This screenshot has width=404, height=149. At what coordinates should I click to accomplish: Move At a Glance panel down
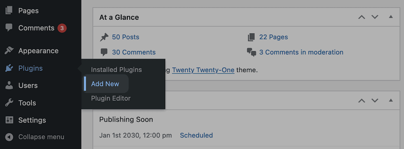click(375, 17)
